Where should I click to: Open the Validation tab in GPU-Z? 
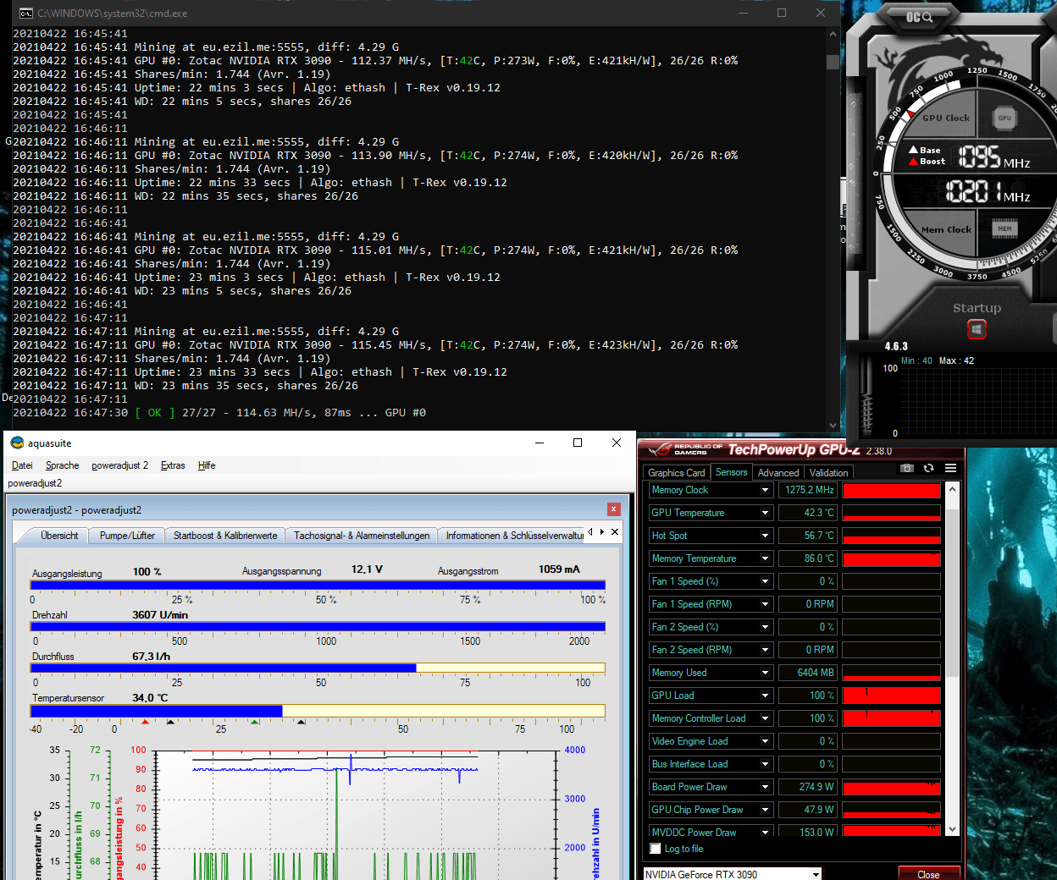(x=828, y=473)
